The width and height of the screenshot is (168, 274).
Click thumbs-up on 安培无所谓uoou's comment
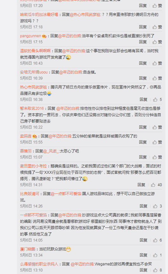(157, 78)
